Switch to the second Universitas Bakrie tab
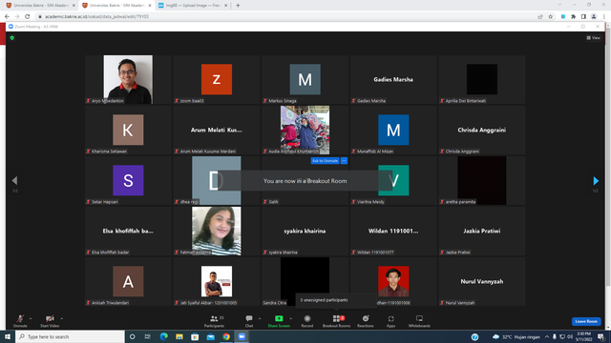The height and width of the screenshot is (343, 611). click(116, 6)
